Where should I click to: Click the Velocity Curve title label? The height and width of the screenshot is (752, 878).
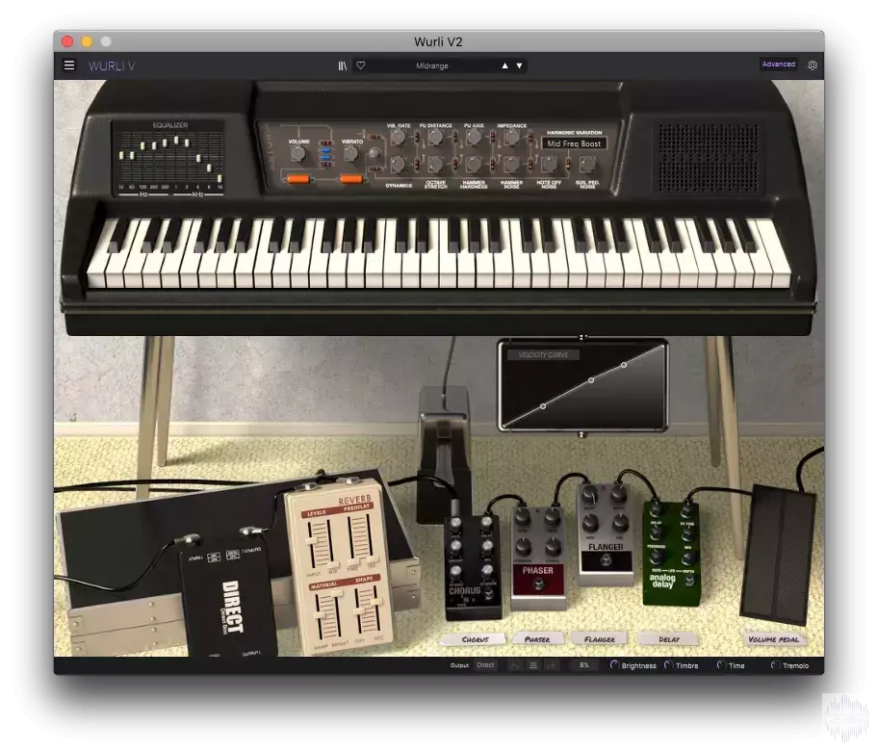coord(543,355)
